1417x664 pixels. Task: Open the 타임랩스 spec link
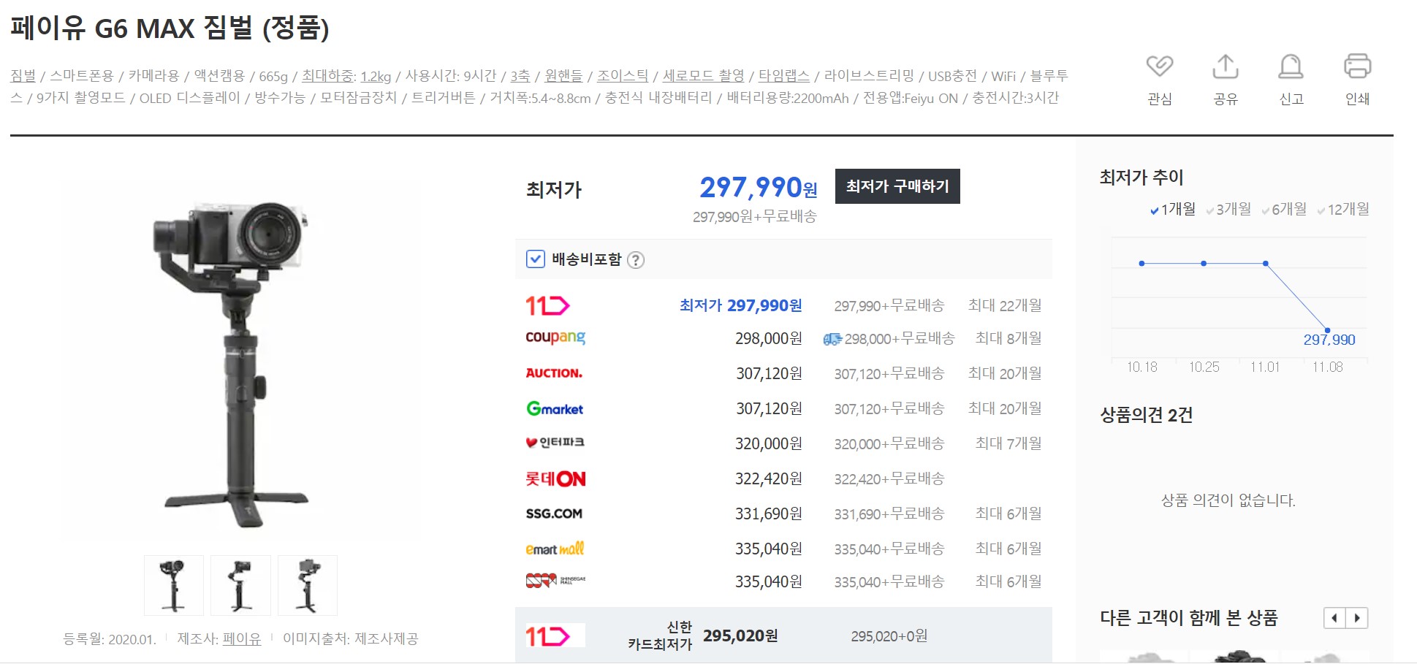pyautogui.click(x=783, y=76)
